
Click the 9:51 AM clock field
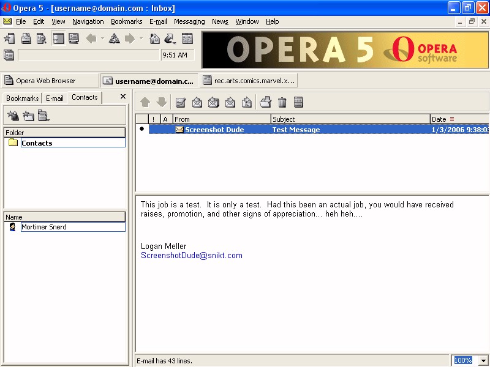(x=178, y=55)
